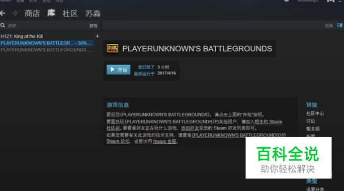The width and height of the screenshot is (344, 191).
Task: Click the PLAYERUNKNOWN'S BATTLEGROUNDS title heading
Action: pos(197,49)
